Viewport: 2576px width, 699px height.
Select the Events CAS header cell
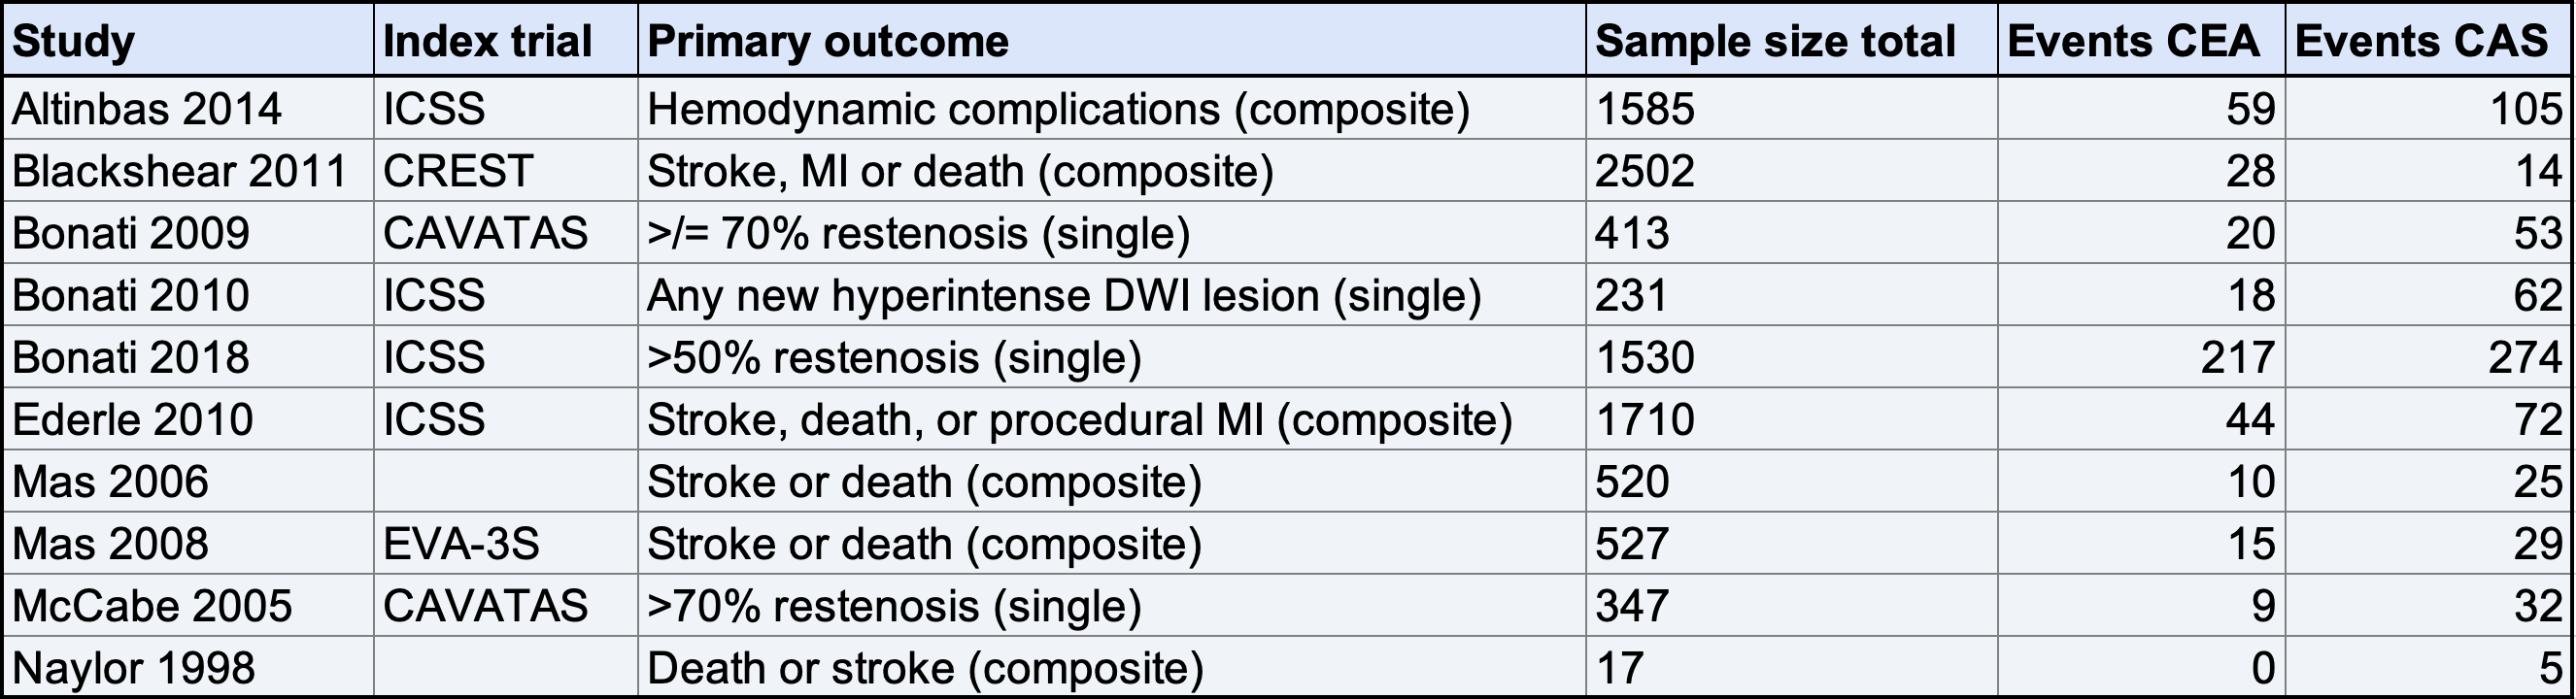(2429, 41)
